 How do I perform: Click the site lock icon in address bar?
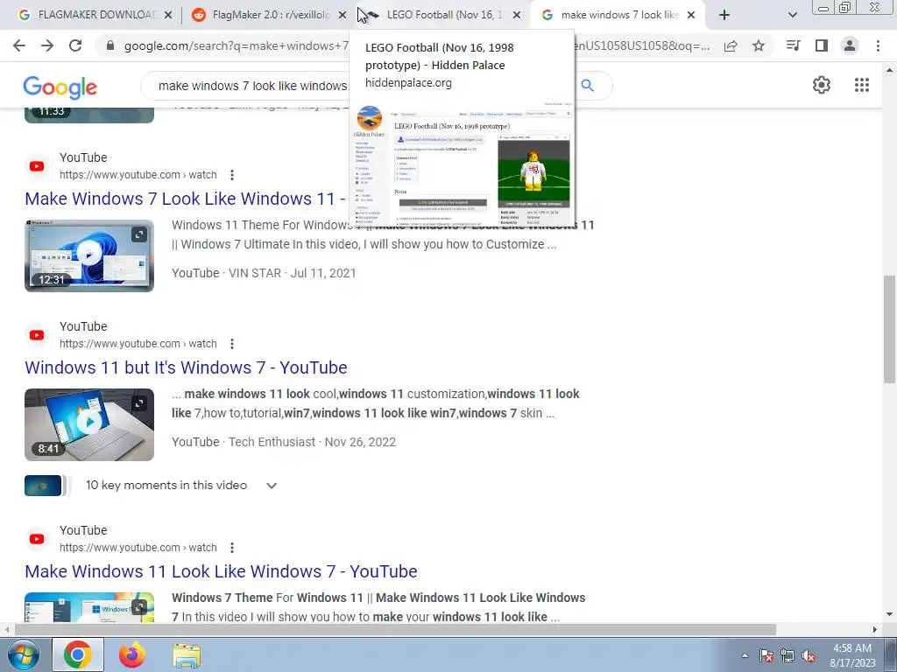pos(110,45)
